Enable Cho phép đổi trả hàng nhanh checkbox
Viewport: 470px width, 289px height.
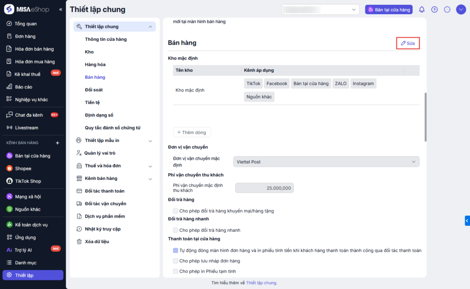pyautogui.click(x=176, y=230)
